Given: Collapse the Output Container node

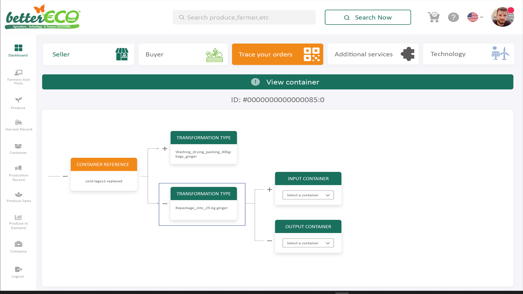Looking at the screenshot, I should coord(270,241).
